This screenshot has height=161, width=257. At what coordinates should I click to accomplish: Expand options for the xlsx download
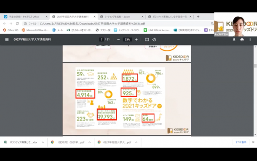click(x=43, y=142)
